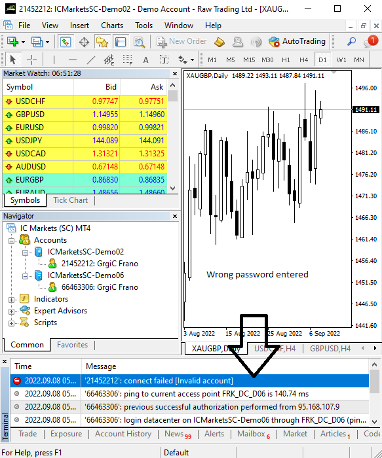Select account 66463306: GrgiC Frano
This screenshot has height=458, width=382.
(100, 287)
